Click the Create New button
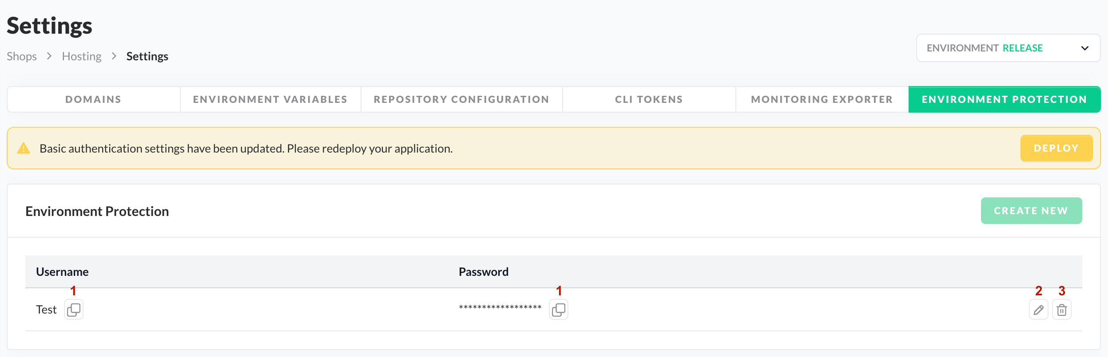 [x=1031, y=211]
